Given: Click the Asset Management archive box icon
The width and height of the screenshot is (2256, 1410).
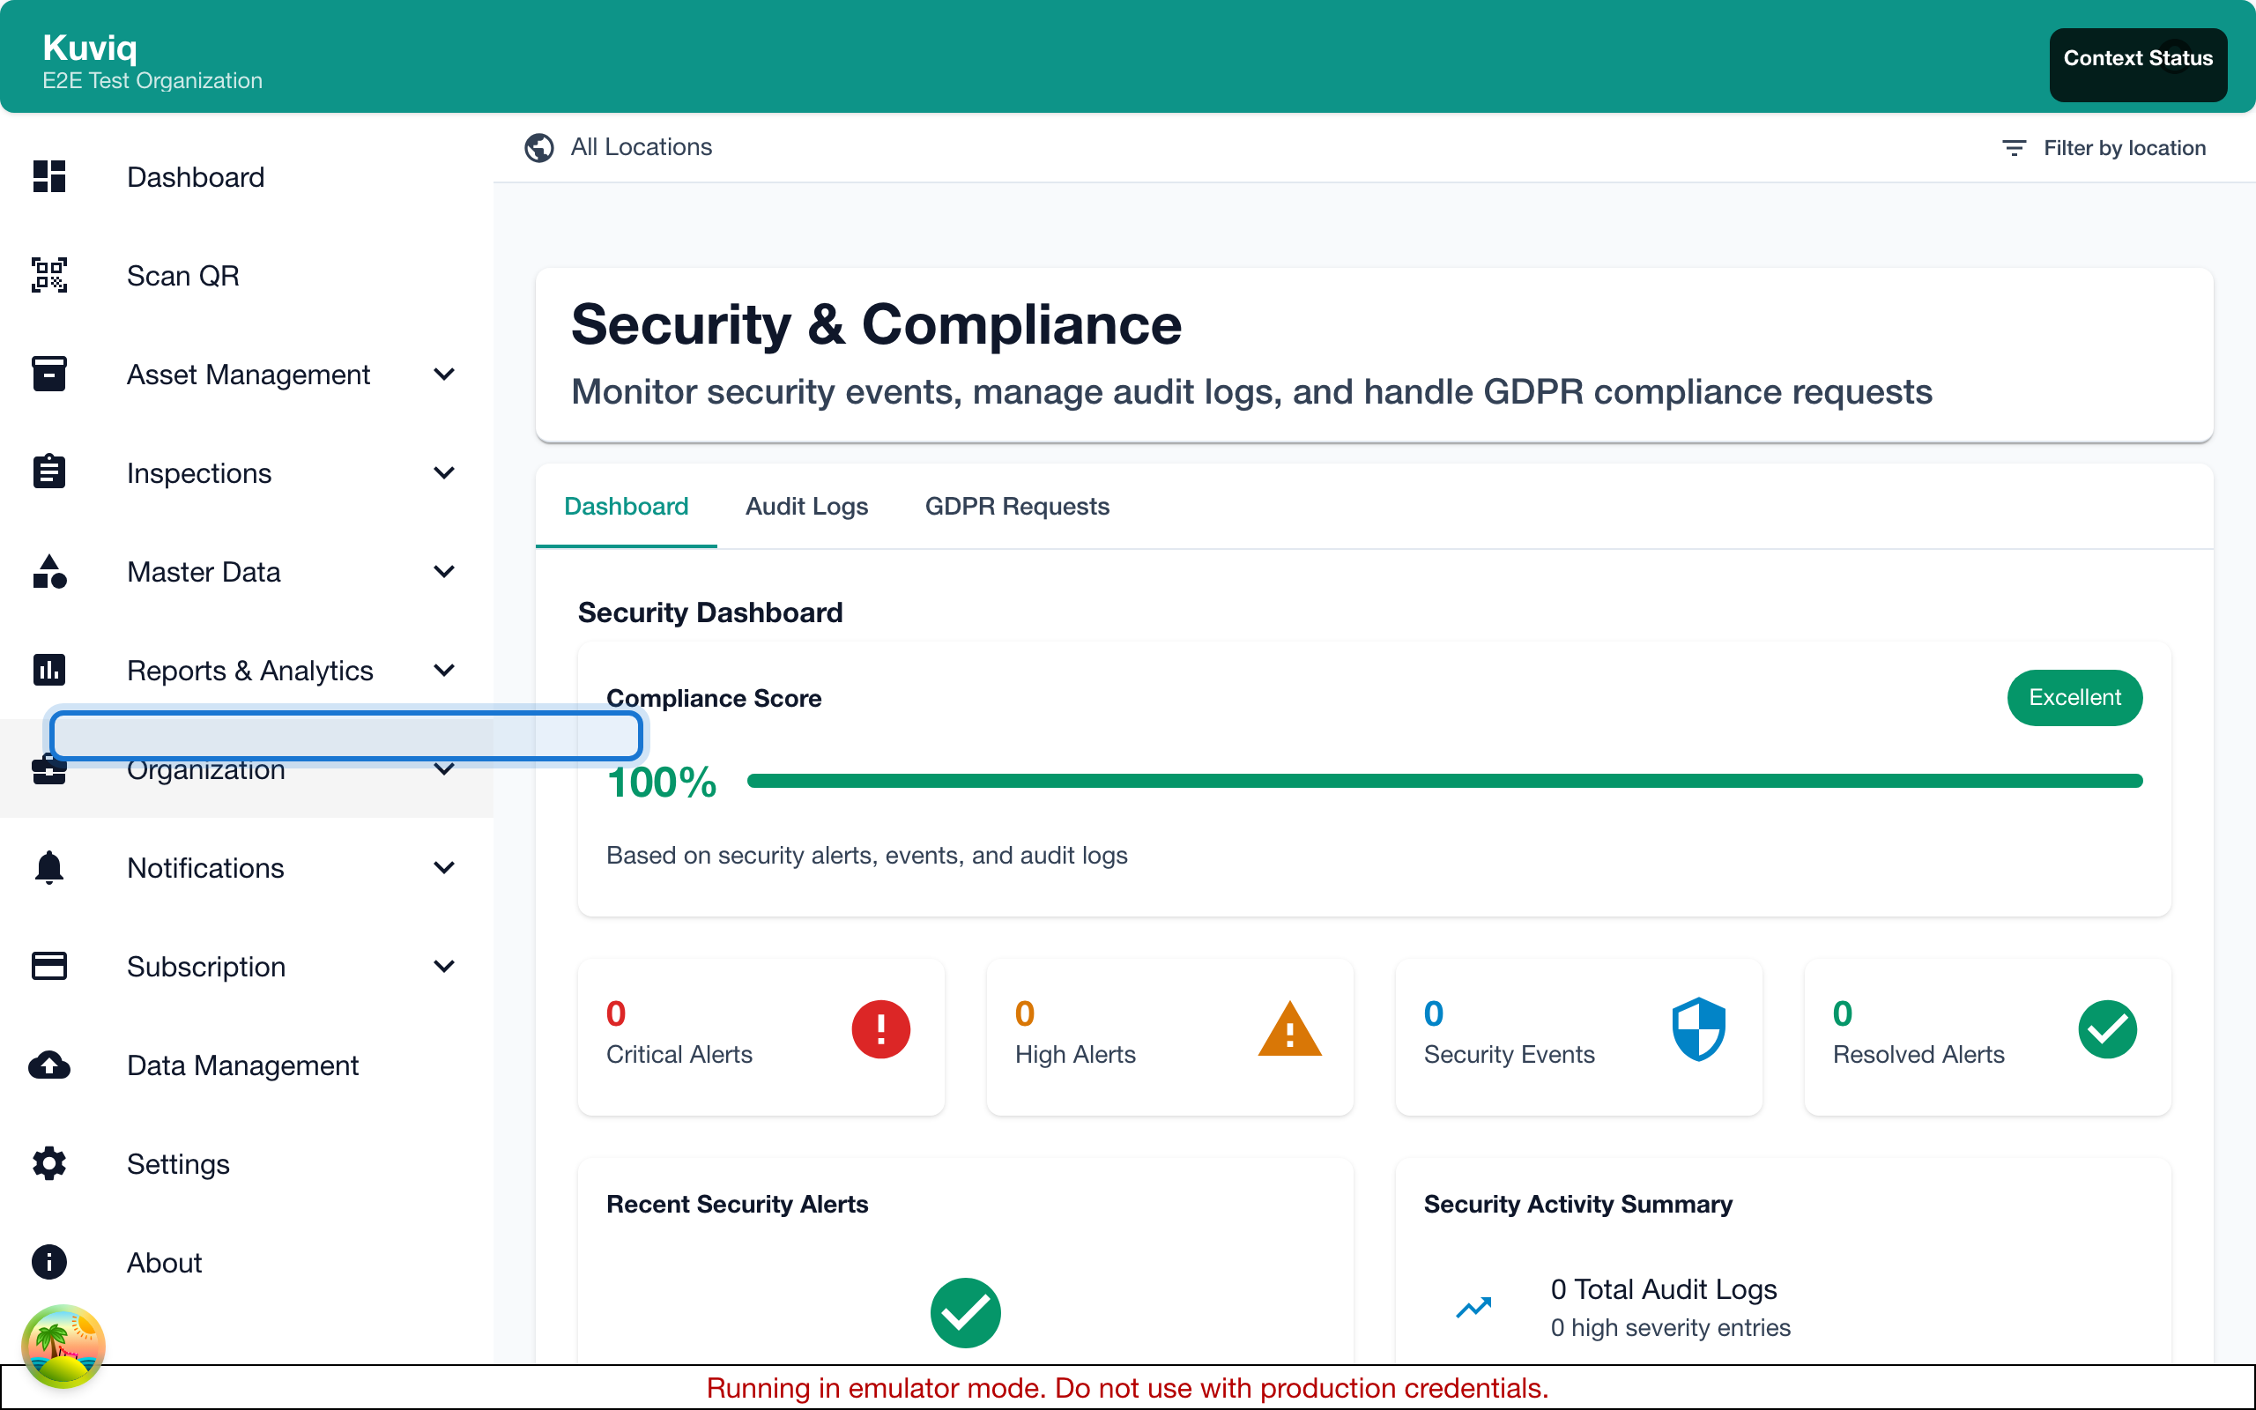Looking at the screenshot, I should 48,374.
